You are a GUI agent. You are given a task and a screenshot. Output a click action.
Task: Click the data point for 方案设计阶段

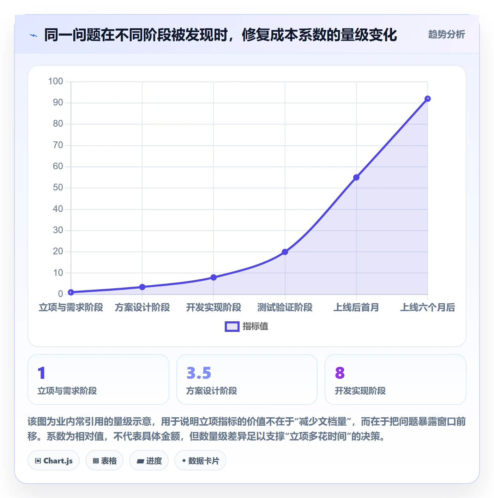coord(142,287)
